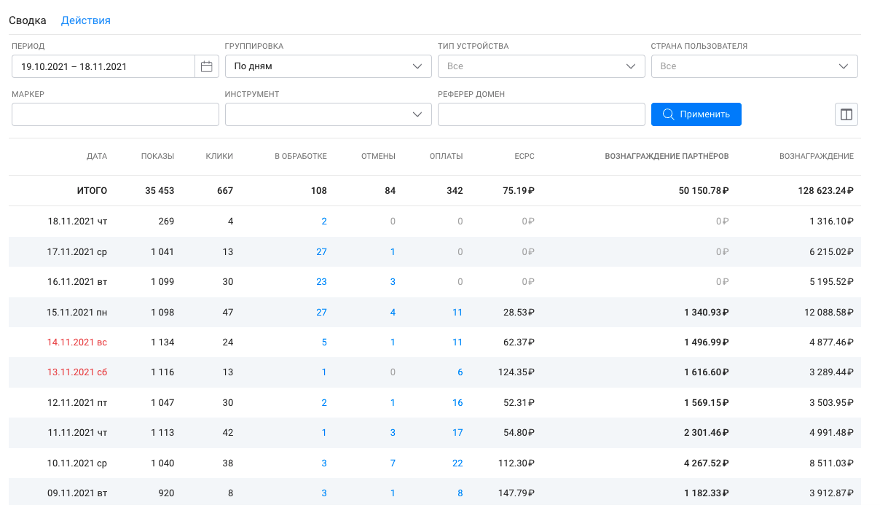This screenshot has height=505, width=880.
Task: Click ECPC value 124.35 ₽
Action: point(517,372)
